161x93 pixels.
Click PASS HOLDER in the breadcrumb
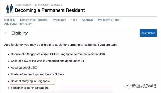(23, 5)
